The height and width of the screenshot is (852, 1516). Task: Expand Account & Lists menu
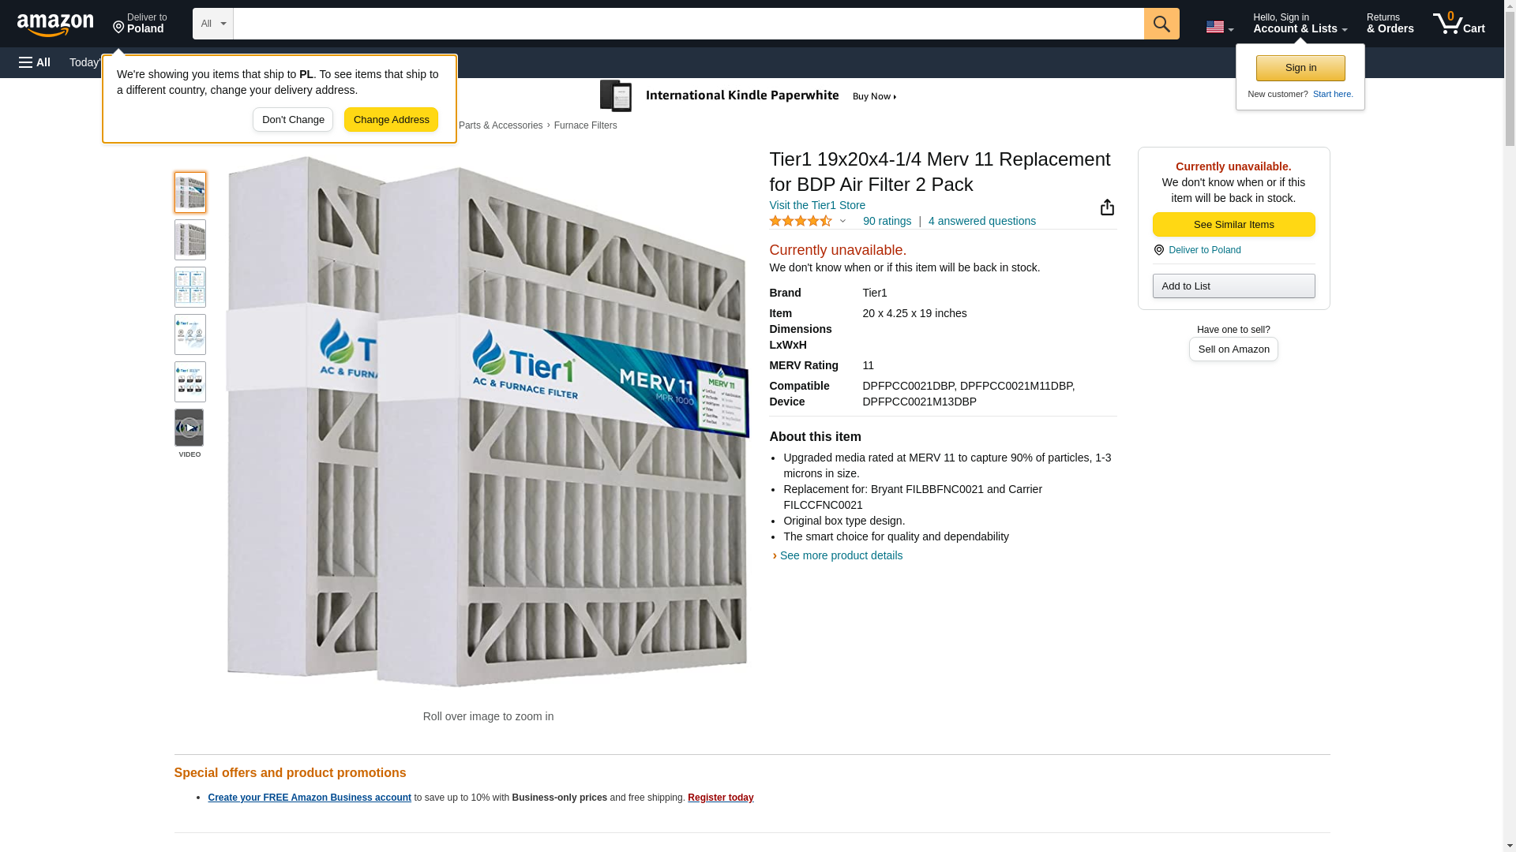click(1300, 24)
